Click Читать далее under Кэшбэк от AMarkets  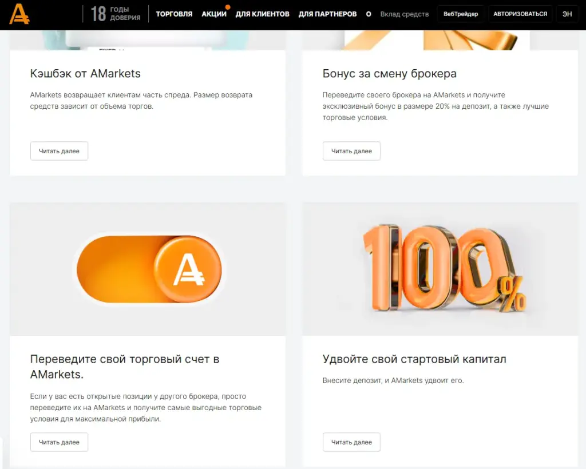coord(59,150)
